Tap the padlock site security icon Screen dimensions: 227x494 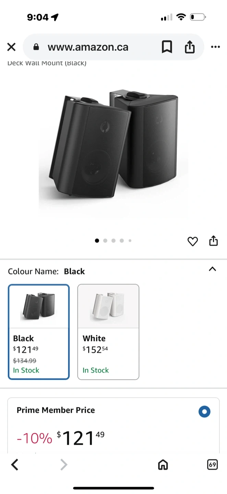pos(36,47)
